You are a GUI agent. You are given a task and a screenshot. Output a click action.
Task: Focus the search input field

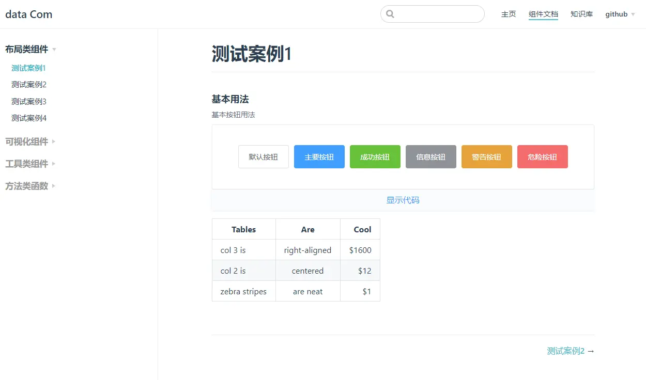pyautogui.click(x=433, y=14)
